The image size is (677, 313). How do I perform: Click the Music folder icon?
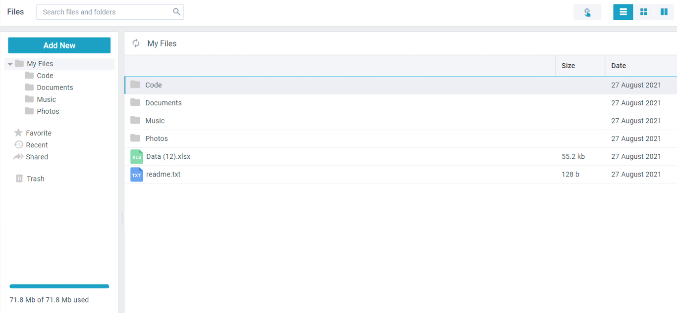click(x=135, y=120)
